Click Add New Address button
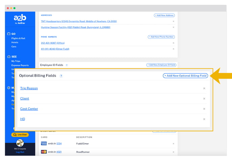Screen dimensions: 232x161 click(x=164, y=15)
